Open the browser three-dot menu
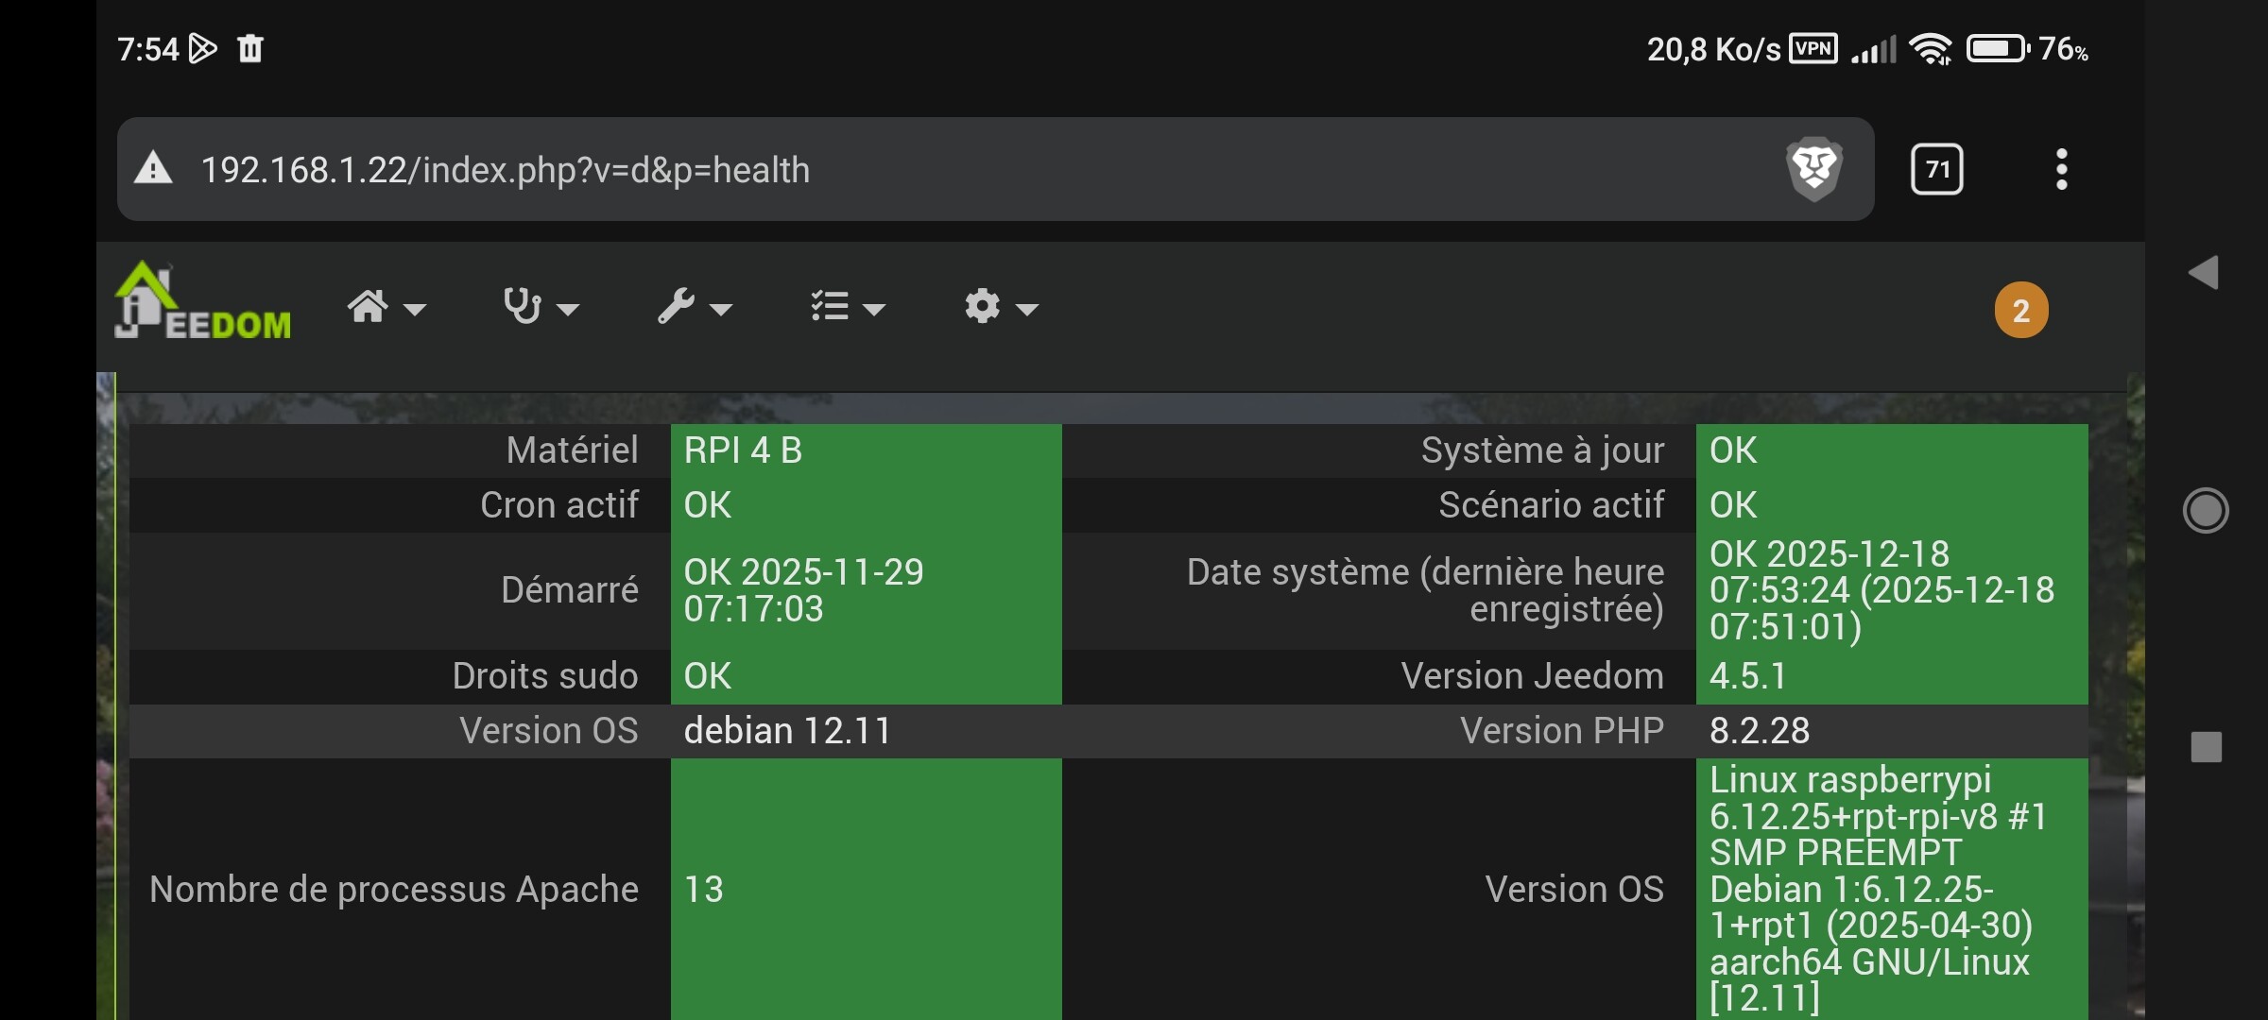This screenshot has height=1020, width=2268. pyautogui.click(x=2061, y=170)
